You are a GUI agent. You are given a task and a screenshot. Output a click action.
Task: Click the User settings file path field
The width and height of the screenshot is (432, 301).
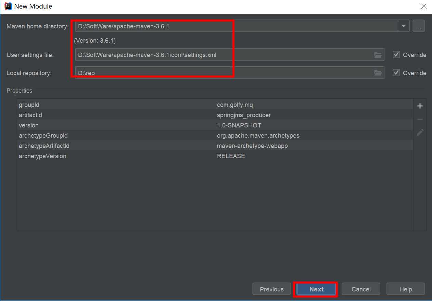pos(230,55)
